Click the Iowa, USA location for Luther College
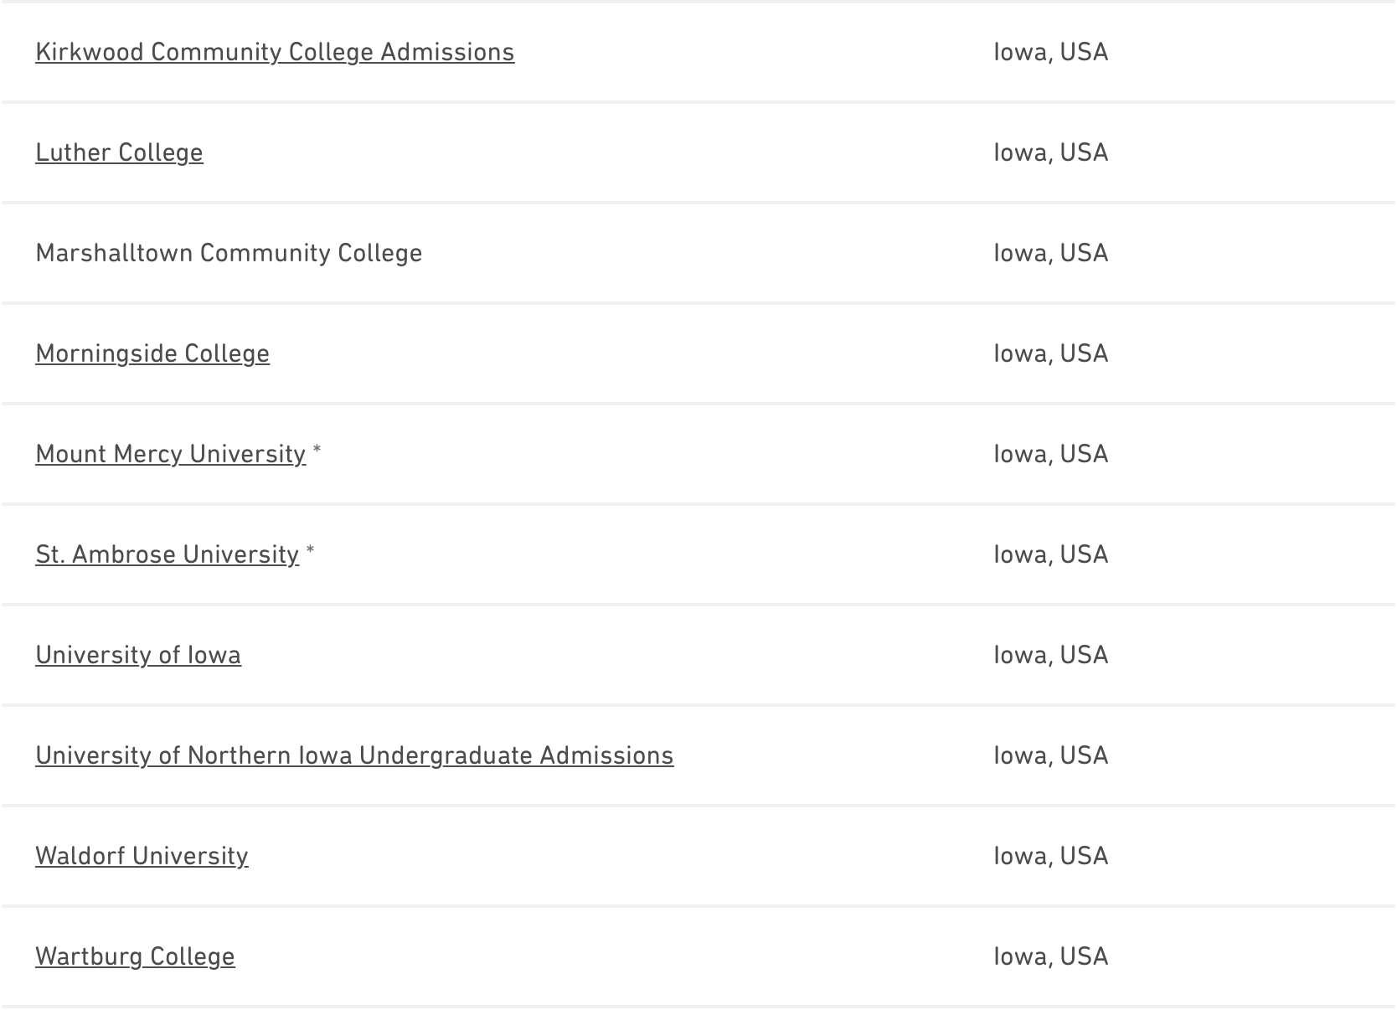This screenshot has width=1397, height=1010. (x=1050, y=152)
